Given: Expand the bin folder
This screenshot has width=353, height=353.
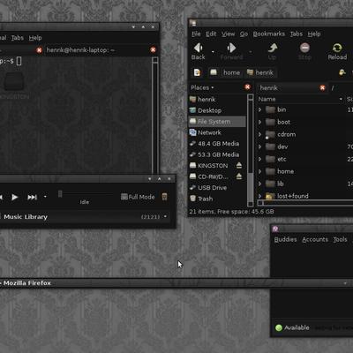Looking at the screenshot, I should pyautogui.click(x=260, y=109).
